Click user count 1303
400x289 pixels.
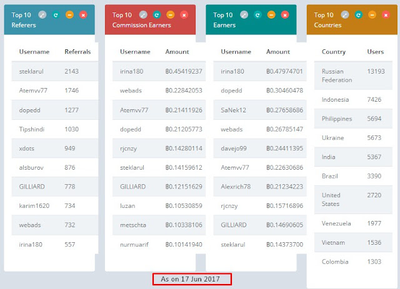[374, 262]
